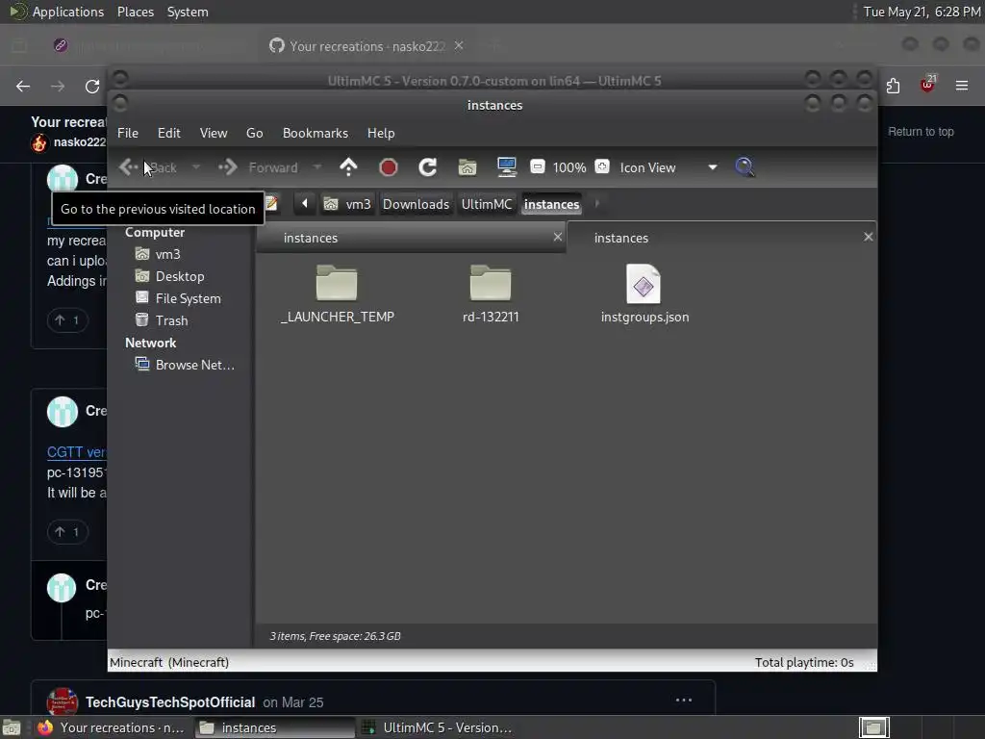985x739 pixels.
Task: Open the Firefox extensions puzzle icon
Action: tap(893, 86)
